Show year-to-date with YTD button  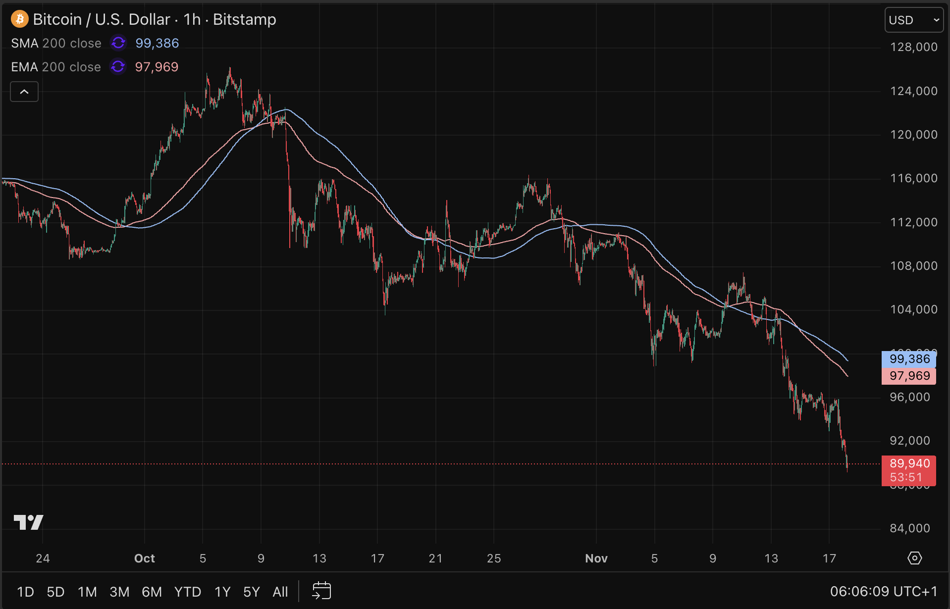[187, 592]
